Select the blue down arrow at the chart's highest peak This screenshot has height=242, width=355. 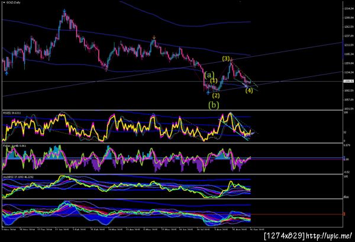[x=64, y=11]
